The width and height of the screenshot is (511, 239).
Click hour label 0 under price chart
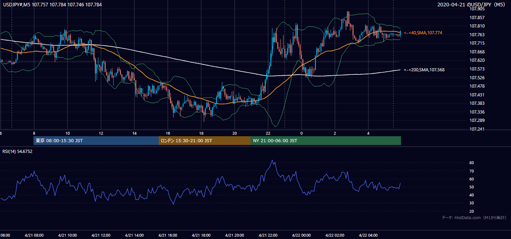click(x=301, y=133)
